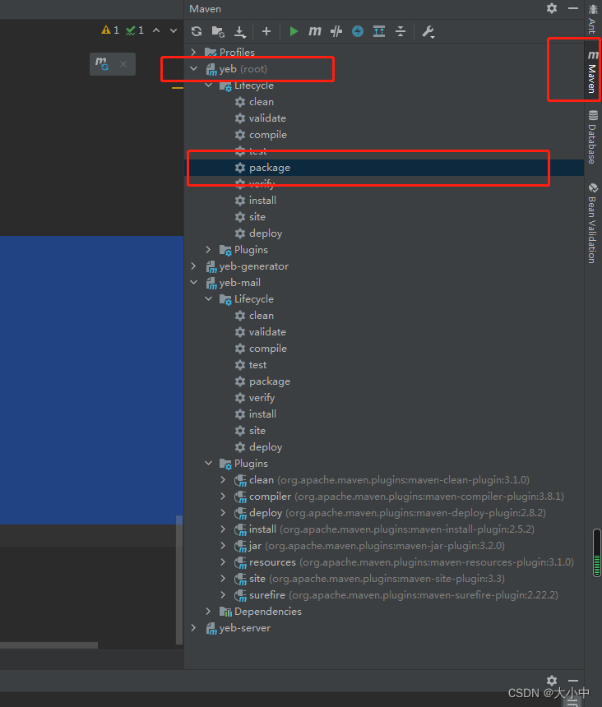
Task: Collapse the yeb-mail module
Action: pos(194,282)
